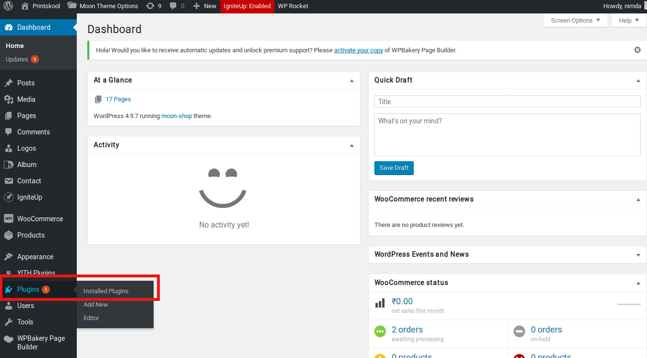647x358 pixels.
Task: Click the updates refresh icon showing 9
Action: pos(150,6)
